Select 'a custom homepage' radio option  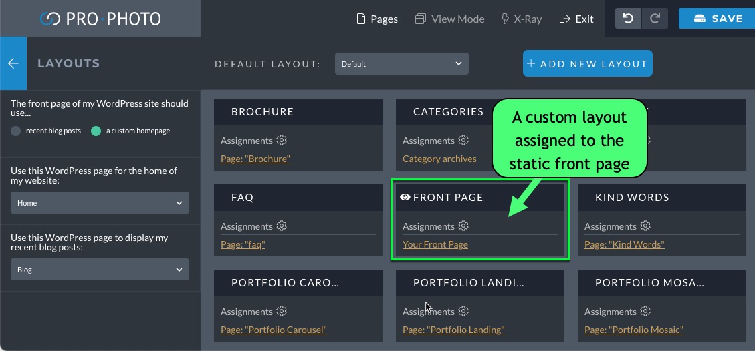tap(96, 131)
